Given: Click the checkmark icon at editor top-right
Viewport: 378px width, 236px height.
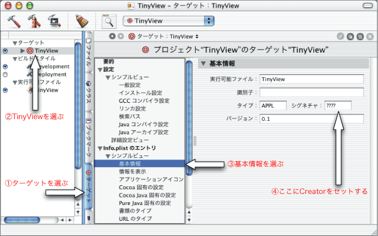Looking at the screenshot, I should click(340, 36).
